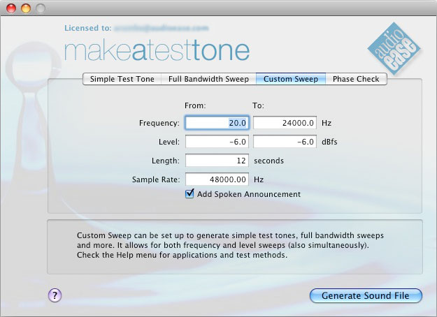Click the From column heading
This screenshot has width=437, height=317.
(x=195, y=105)
